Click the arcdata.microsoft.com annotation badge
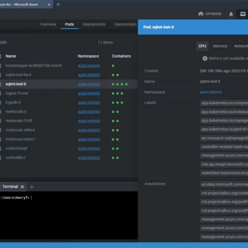The image size is (248, 248). pos(224,184)
